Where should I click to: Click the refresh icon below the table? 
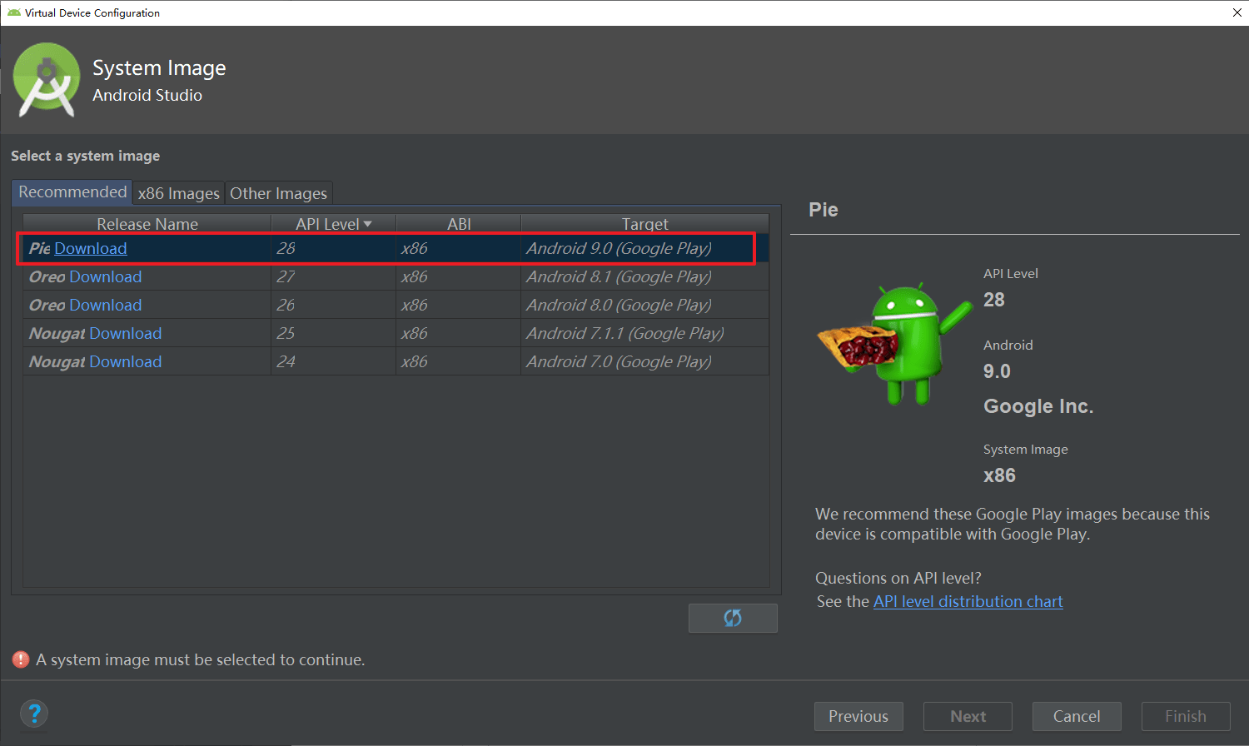tap(733, 618)
